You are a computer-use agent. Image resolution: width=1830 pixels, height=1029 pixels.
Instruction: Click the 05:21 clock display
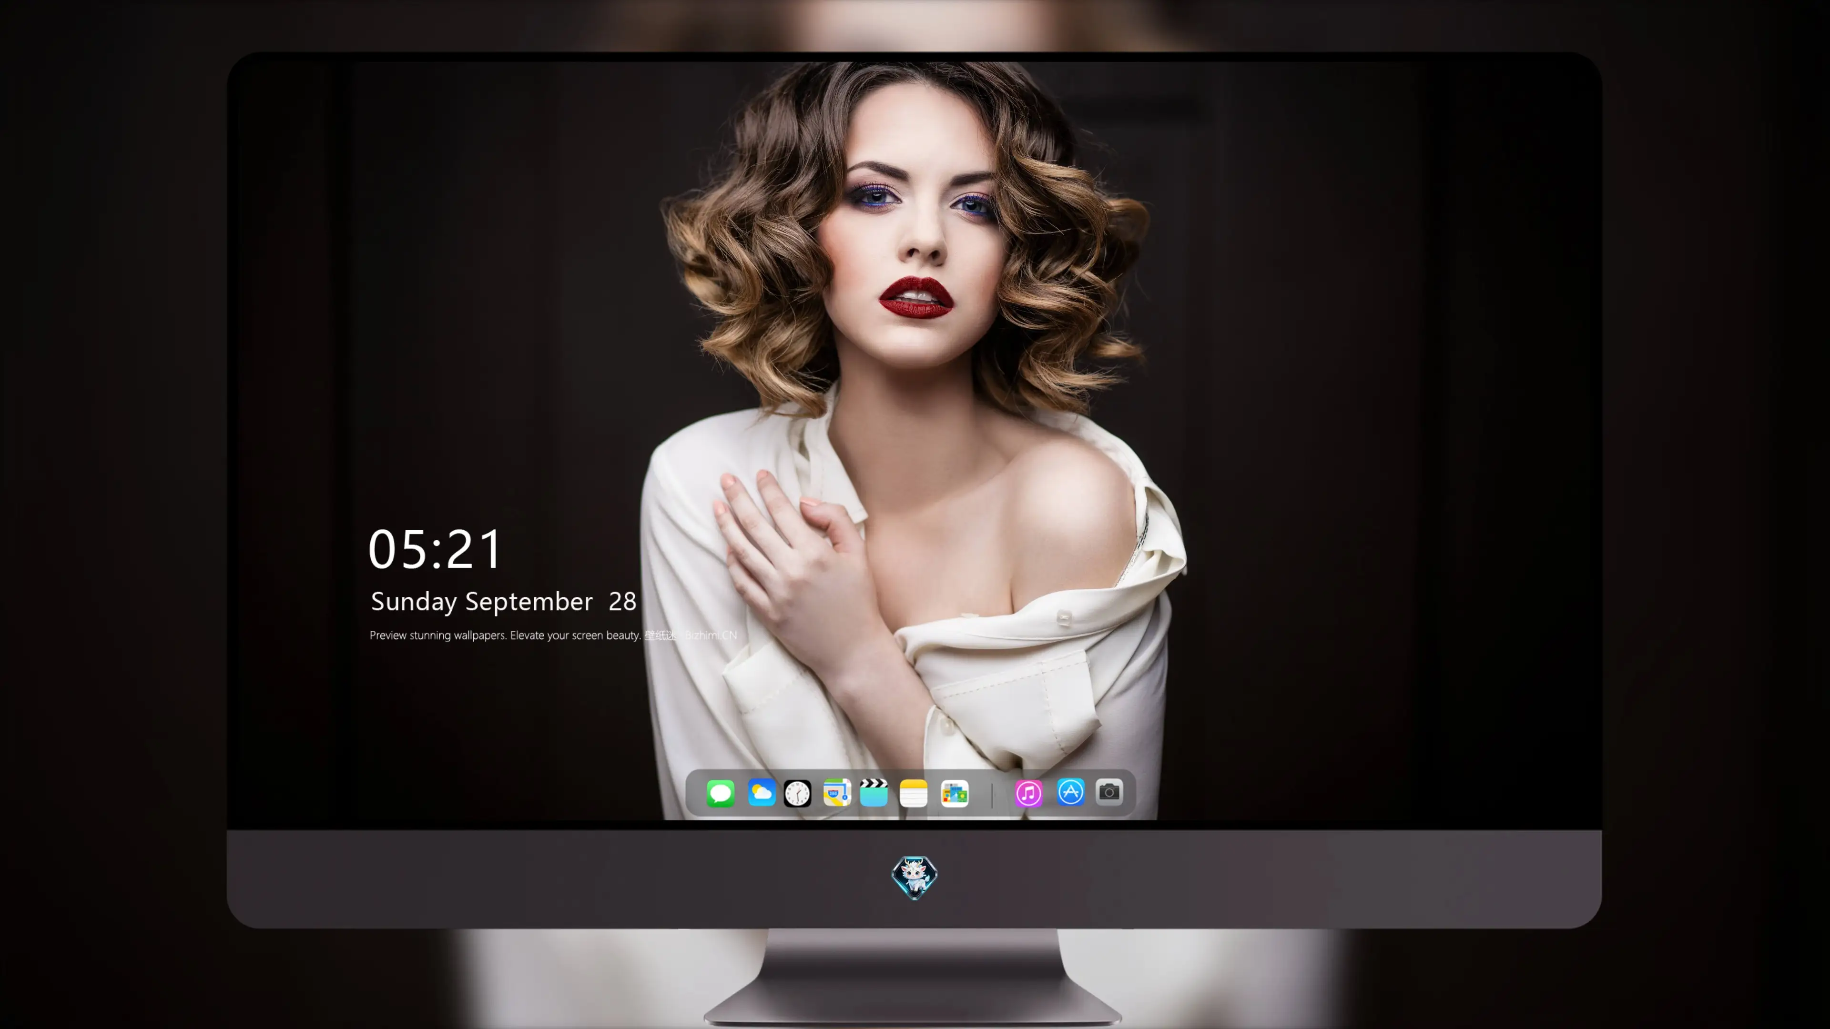435,549
